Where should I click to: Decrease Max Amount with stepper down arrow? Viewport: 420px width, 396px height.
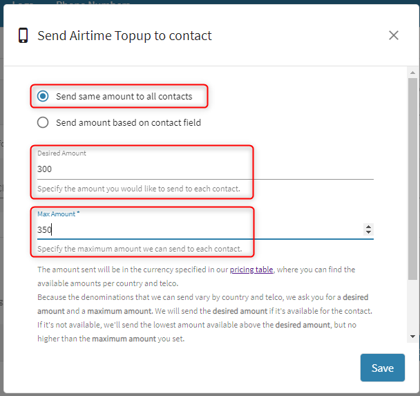[x=369, y=233]
